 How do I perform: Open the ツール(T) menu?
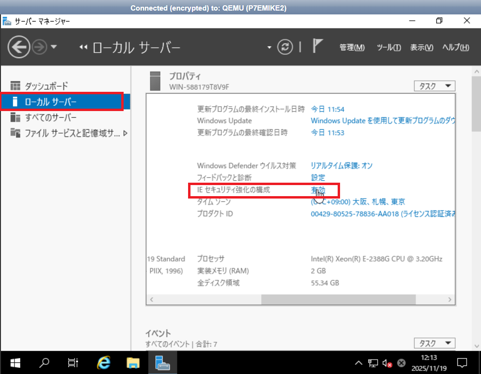tap(389, 47)
